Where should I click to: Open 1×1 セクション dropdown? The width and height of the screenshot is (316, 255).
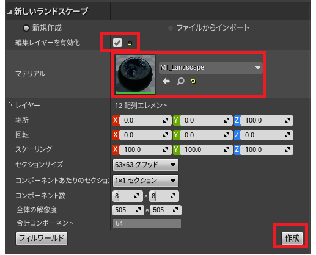click(x=145, y=181)
